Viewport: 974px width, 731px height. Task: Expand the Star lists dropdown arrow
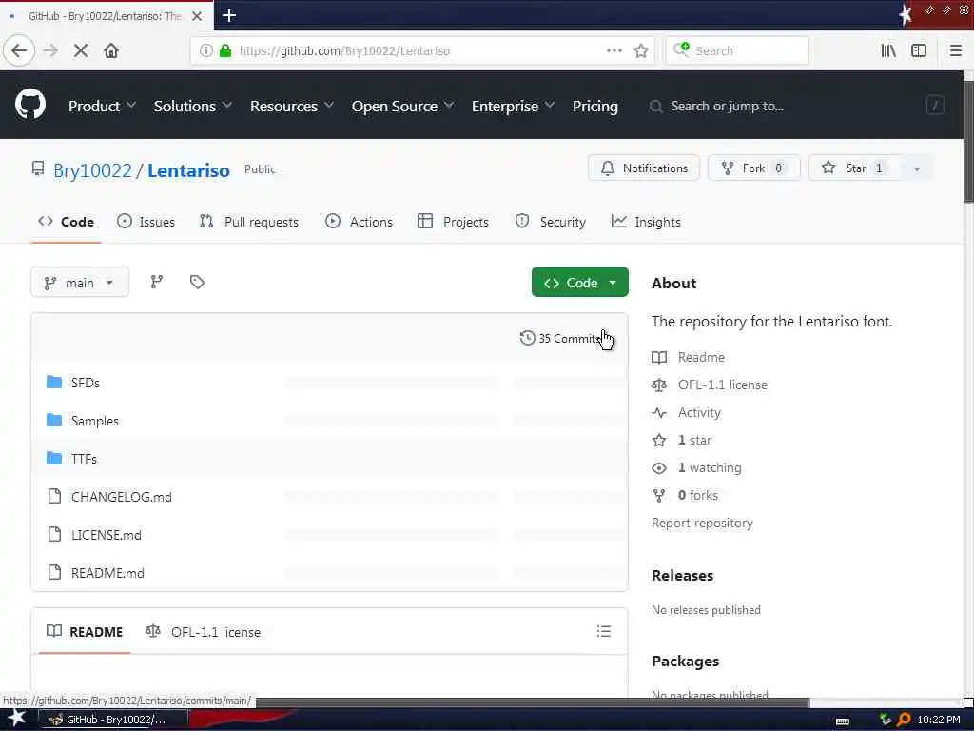(916, 168)
